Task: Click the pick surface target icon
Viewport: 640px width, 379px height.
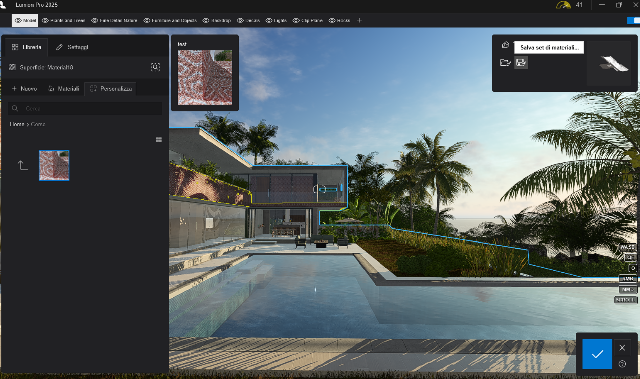Action: [x=155, y=67]
